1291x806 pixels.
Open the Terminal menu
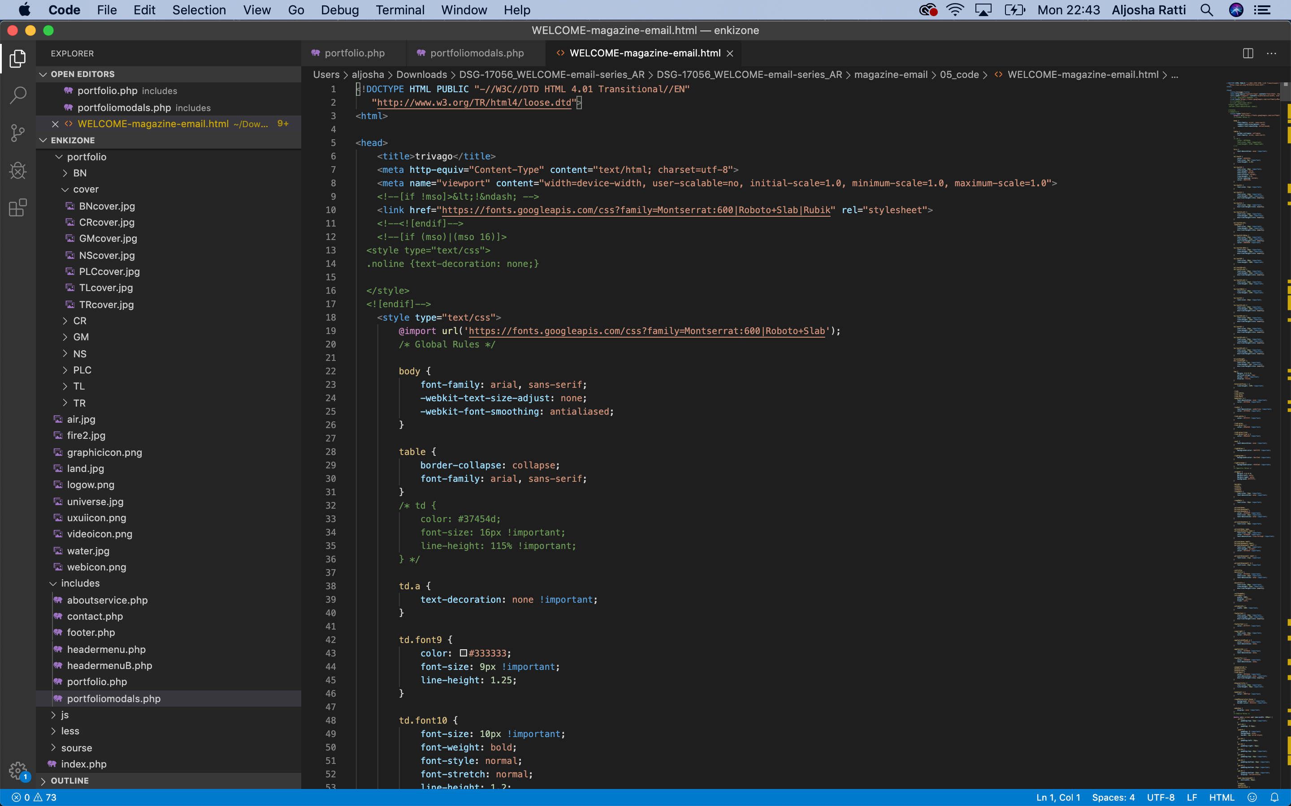click(x=399, y=10)
